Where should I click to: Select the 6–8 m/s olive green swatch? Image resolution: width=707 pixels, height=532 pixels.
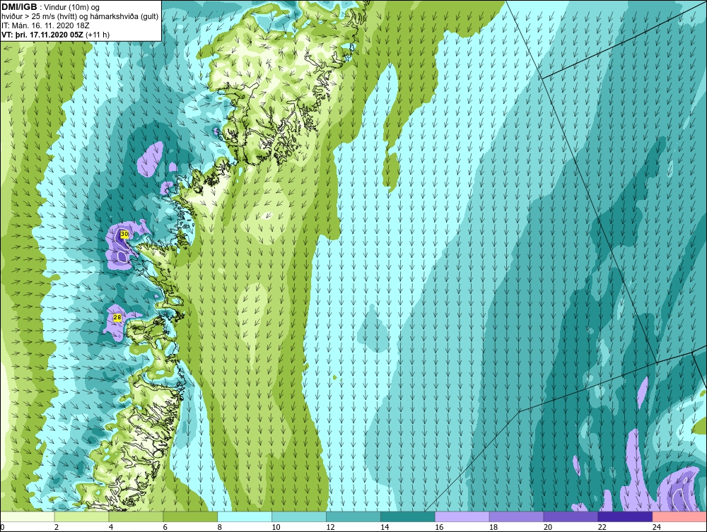[189, 516]
